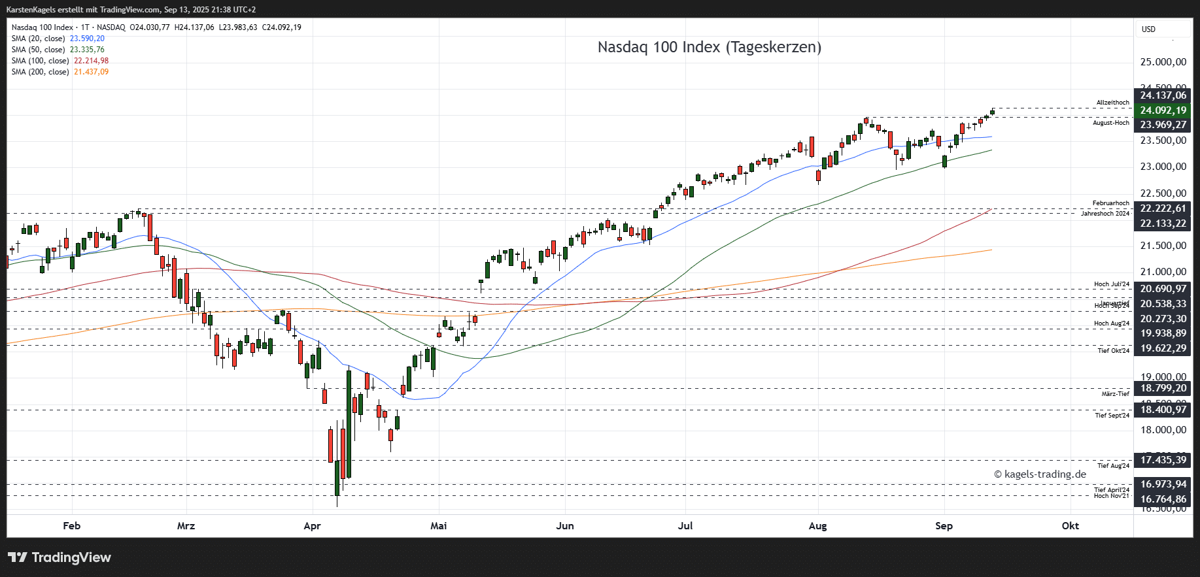1200x577 pixels.
Task: Click the Februarhoch price tag 22.222,61
Action: coord(1163,208)
